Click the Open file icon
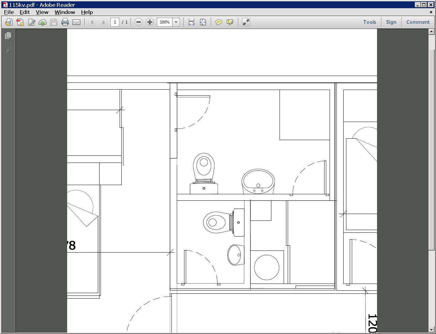The height and width of the screenshot is (334, 436). [x=9, y=22]
